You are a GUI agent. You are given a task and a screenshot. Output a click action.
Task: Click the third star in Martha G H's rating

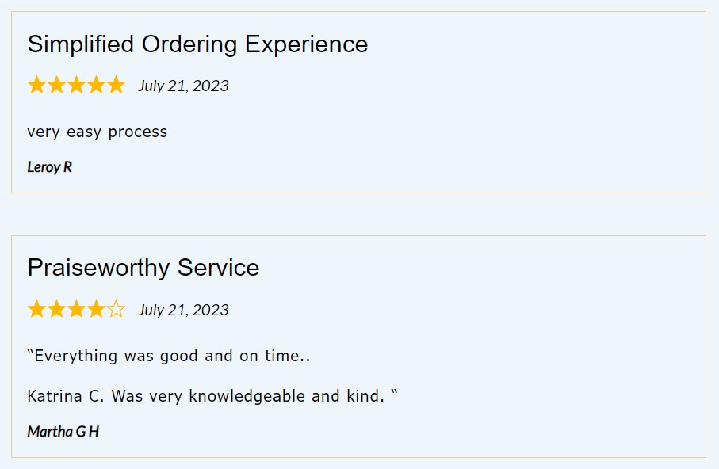pos(76,309)
